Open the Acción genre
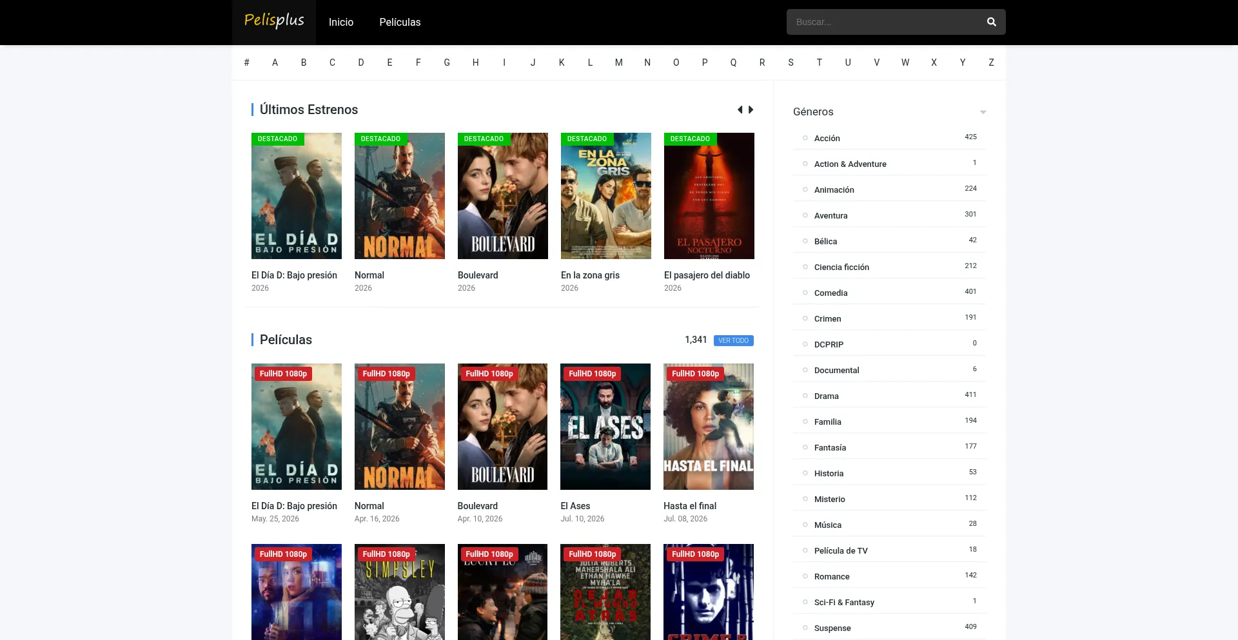Image resolution: width=1238 pixels, height=640 pixels. tap(827, 138)
